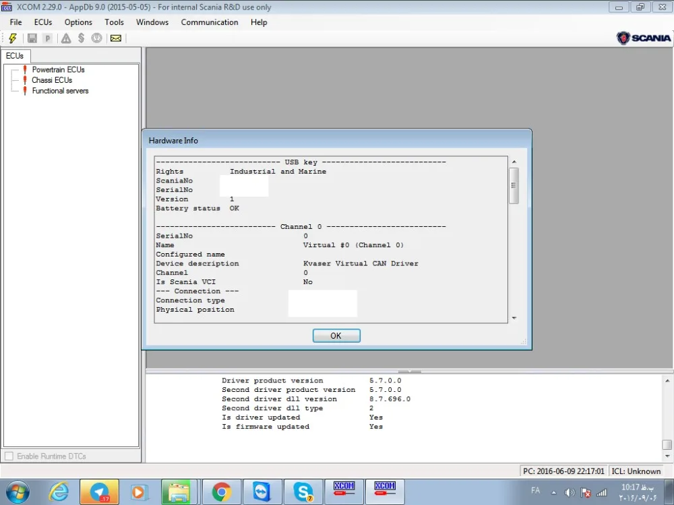674x505 pixels.
Task: Open the File menu
Action: pos(16,22)
